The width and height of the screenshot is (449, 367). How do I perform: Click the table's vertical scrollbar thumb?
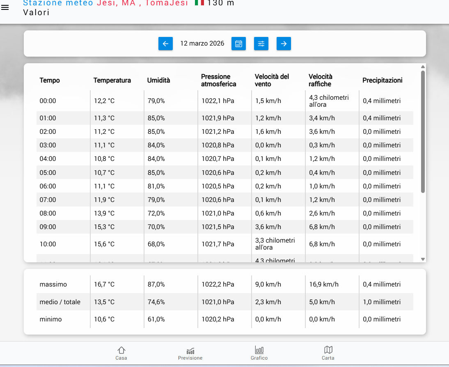point(423,131)
